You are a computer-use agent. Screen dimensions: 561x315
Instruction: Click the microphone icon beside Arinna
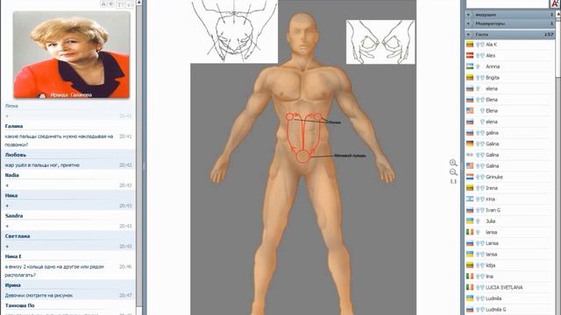coord(478,66)
